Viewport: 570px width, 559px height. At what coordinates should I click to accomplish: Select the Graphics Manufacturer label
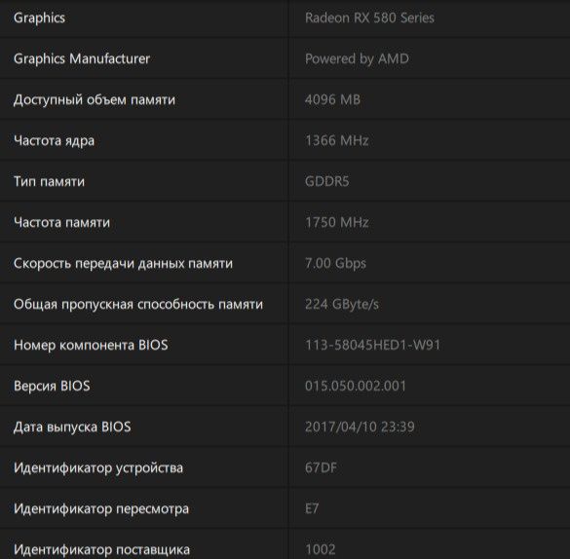(x=82, y=58)
